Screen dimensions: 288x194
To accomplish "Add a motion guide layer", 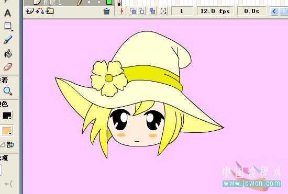I will coord(40,11).
